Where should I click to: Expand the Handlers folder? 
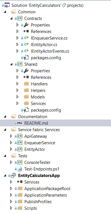pos(17,84)
